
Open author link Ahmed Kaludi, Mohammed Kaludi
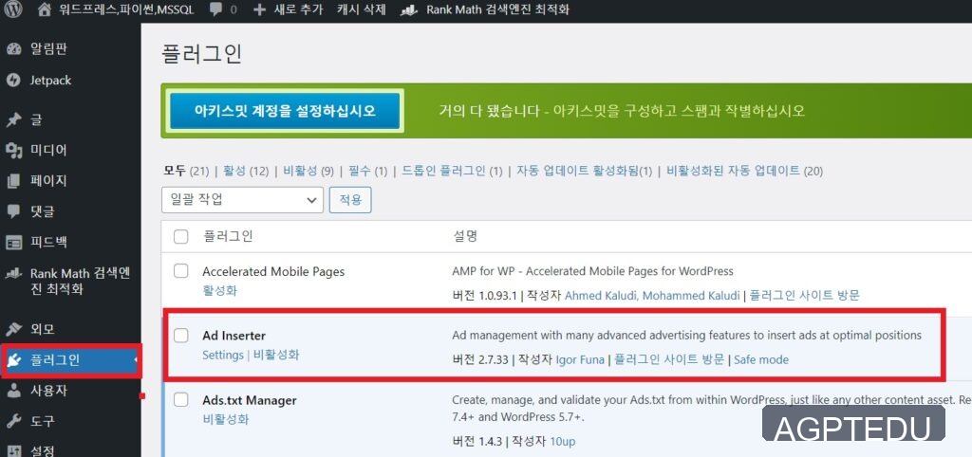[x=652, y=296]
